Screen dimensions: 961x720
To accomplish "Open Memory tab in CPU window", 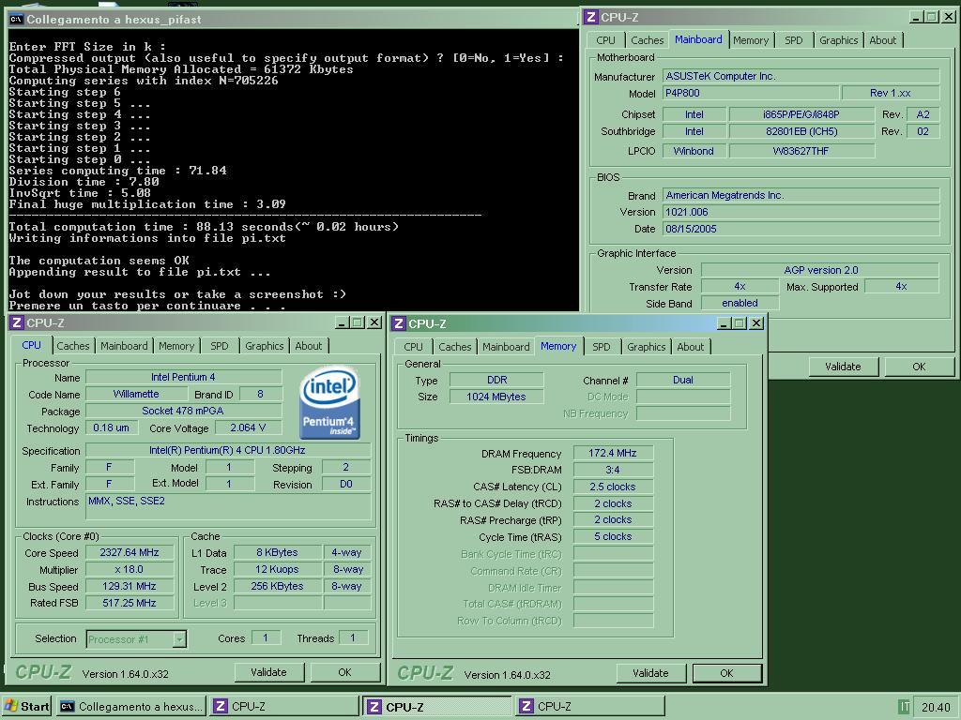I will [176, 346].
